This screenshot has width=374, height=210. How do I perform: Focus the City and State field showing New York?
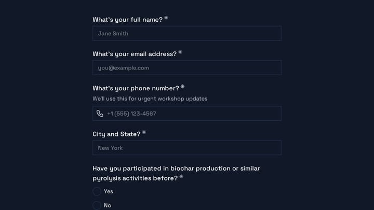pos(187,148)
